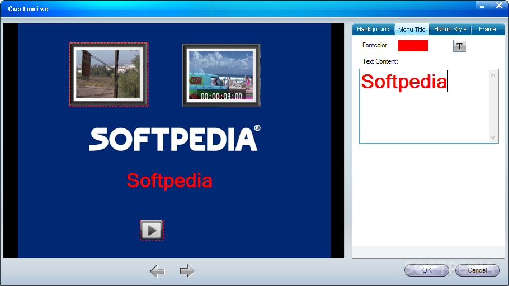
Task: Minimize the Customize window
Action: pos(482,6)
